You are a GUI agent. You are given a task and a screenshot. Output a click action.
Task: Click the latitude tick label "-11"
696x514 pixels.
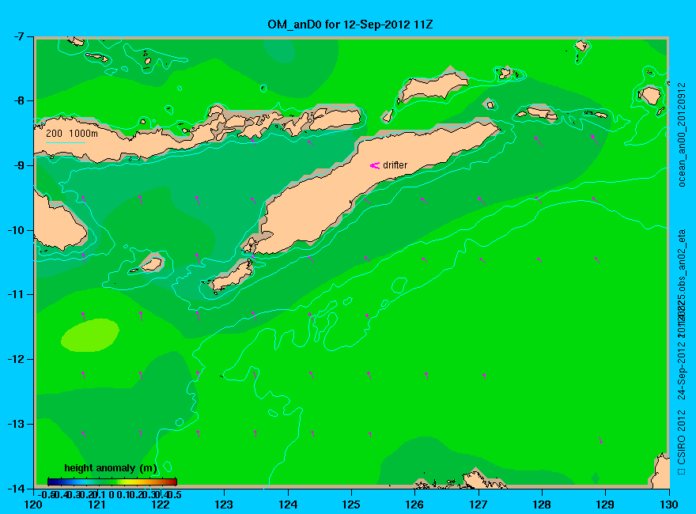(16, 295)
